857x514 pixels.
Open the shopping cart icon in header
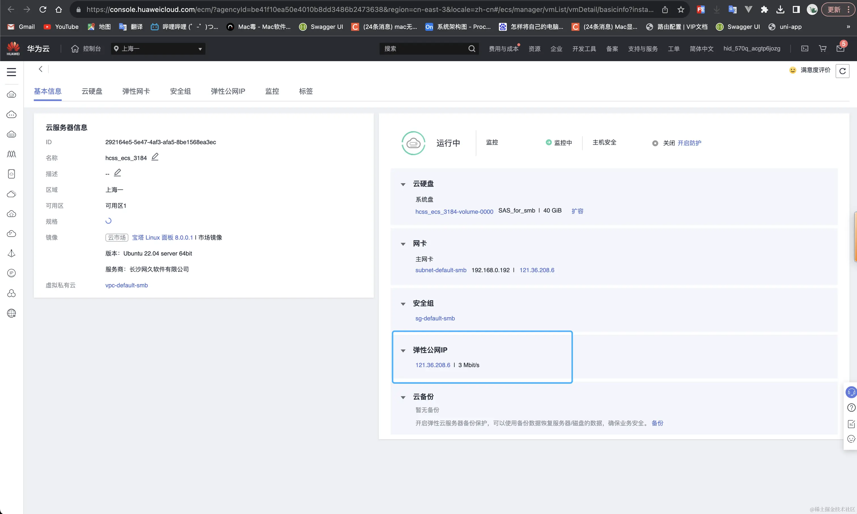822,48
